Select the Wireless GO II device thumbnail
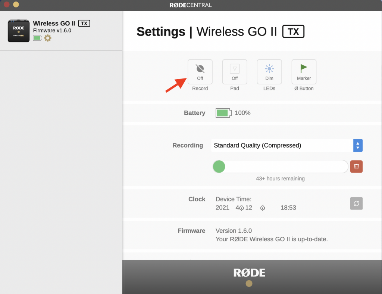 point(19,31)
